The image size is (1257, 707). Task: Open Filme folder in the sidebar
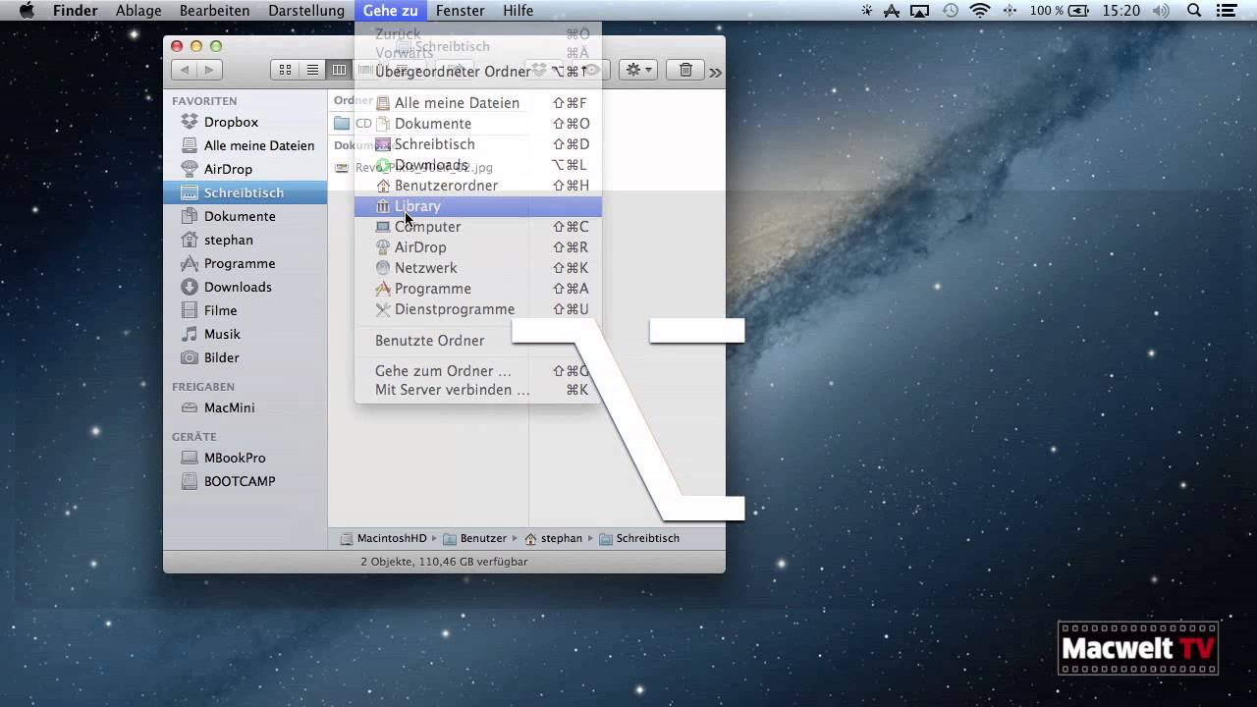[220, 310]
